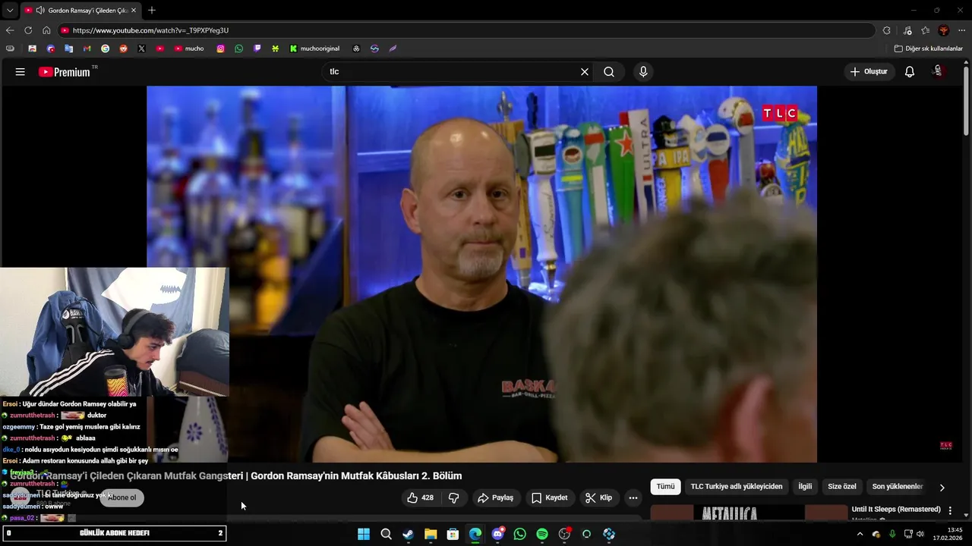Open more actions ellipsis under video
The width and height of the screenshot is (972, 546).
tap(633, 497)
